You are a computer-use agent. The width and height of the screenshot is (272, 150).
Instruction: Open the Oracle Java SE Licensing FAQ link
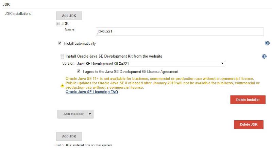(92, 92)
